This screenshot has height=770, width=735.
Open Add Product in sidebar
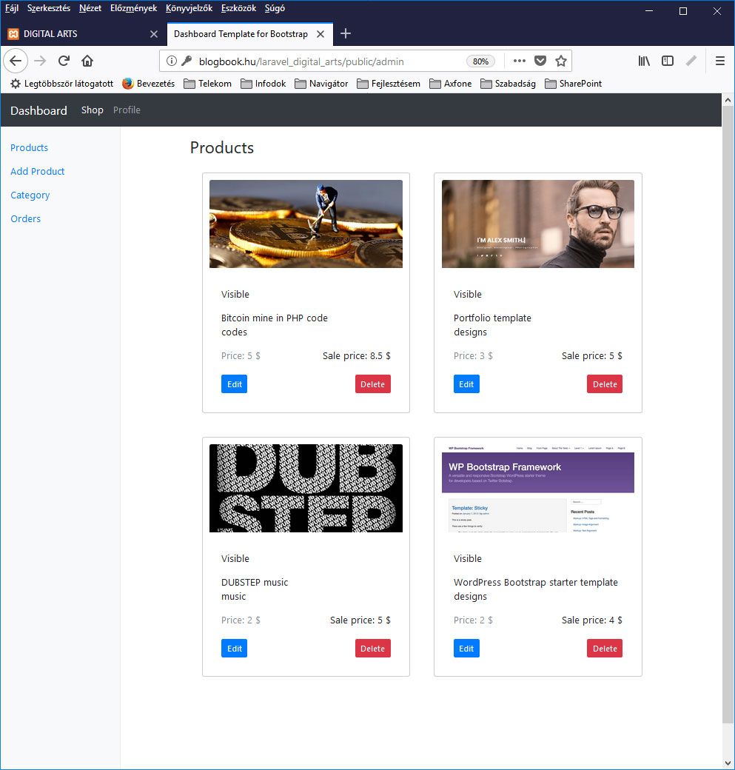point(38,171)
